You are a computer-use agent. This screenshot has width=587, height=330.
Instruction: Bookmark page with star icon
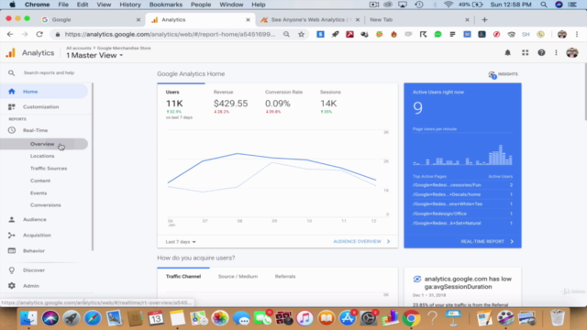click(301, 35)
